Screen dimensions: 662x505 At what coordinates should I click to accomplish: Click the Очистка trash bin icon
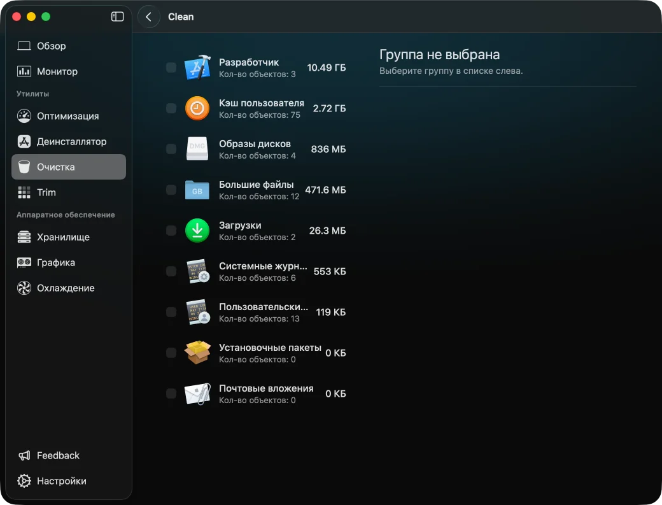tap(24, 167)
